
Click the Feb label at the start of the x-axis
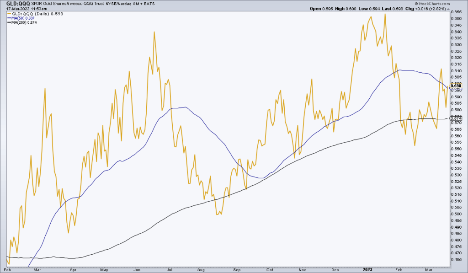click(7, 270)
